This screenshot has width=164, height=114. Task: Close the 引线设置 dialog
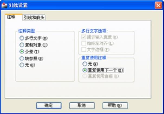(x=158, y=5)
